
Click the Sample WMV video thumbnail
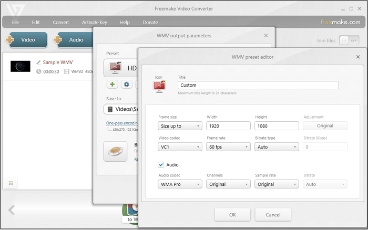click(21, 66)
